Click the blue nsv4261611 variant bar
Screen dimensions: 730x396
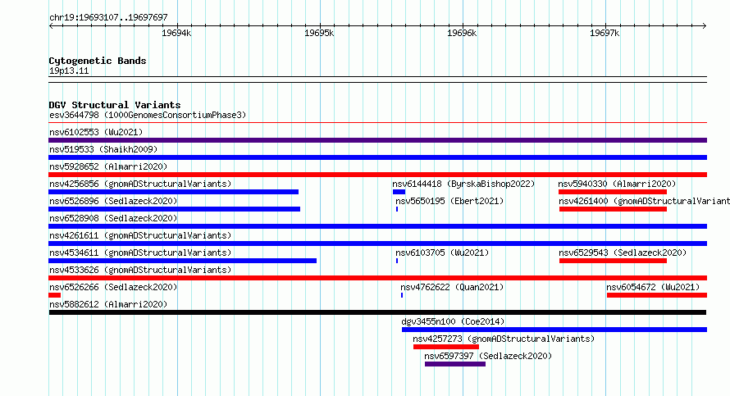[x=377, y=244]
